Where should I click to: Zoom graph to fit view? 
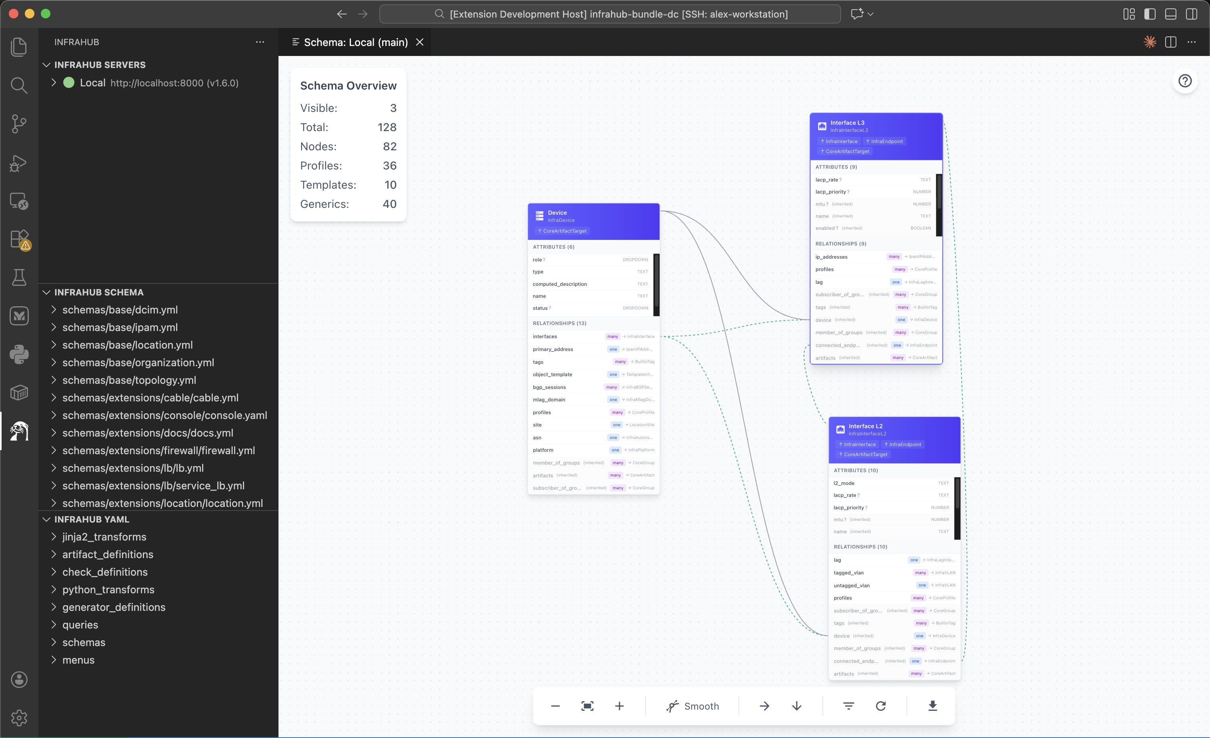[x=587, y=706]
